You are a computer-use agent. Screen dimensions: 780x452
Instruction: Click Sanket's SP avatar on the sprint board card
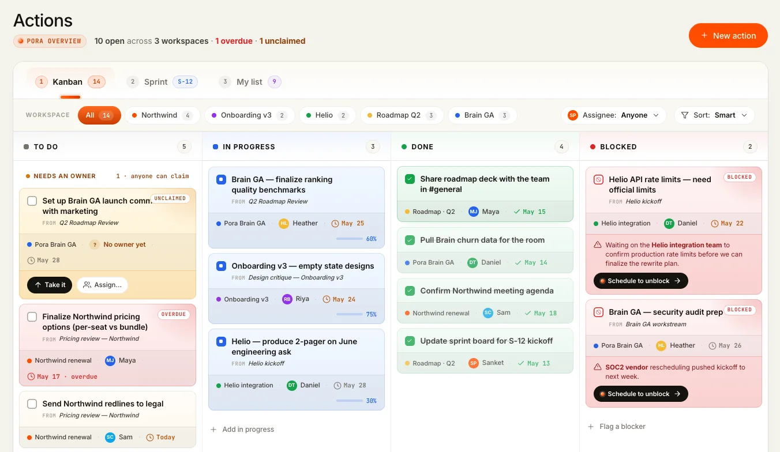(474, 363)
